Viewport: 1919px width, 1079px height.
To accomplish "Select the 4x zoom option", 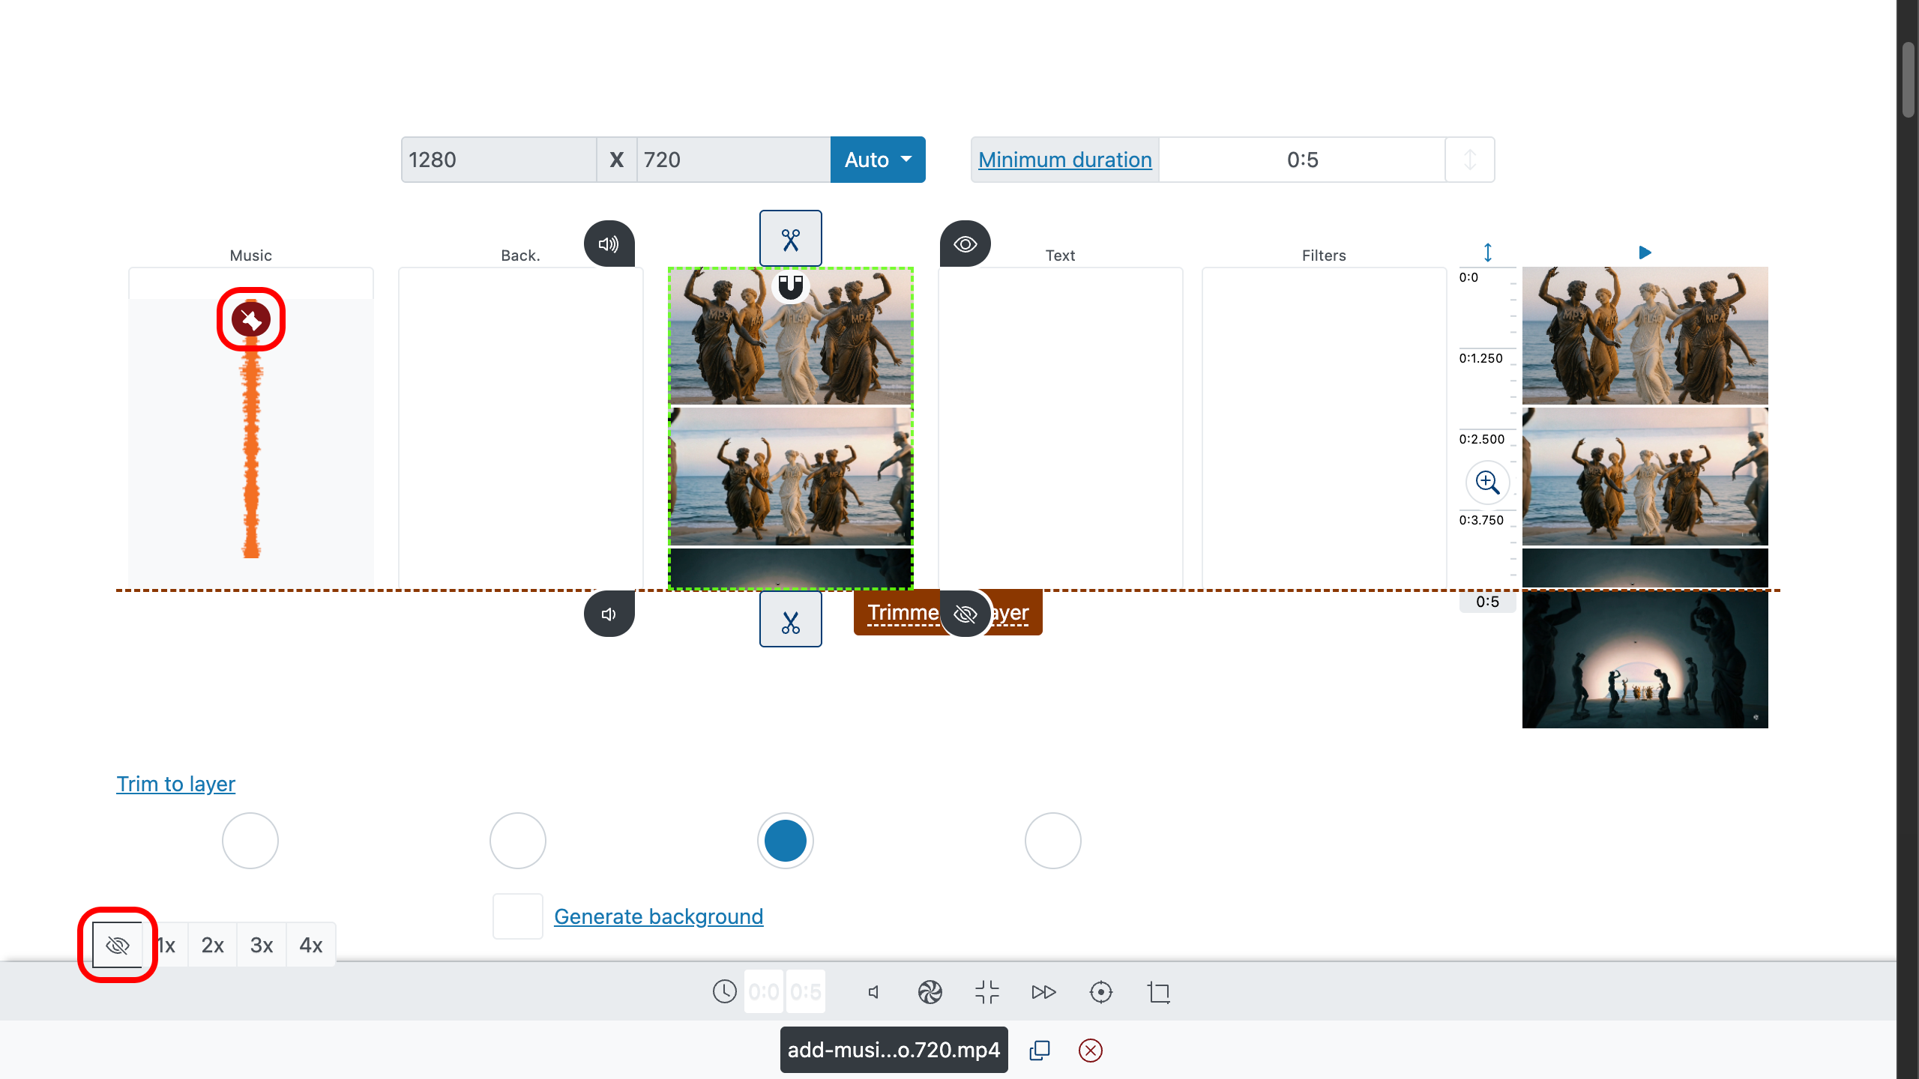I will (310, 945).
